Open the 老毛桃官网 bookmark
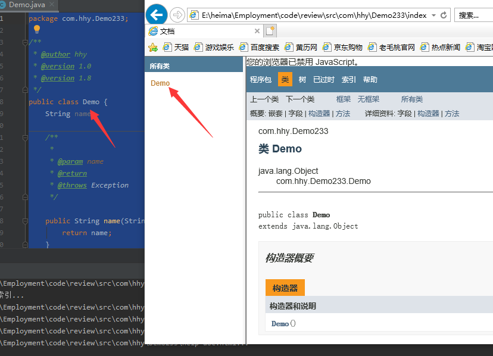 point(391,48)
